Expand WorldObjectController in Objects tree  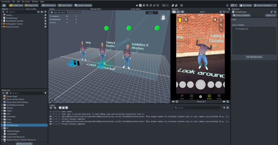(2, 21)
